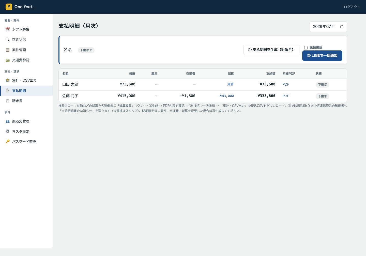Click the 明細PDF column header
The image size is (366, 256).
[289, 74]
